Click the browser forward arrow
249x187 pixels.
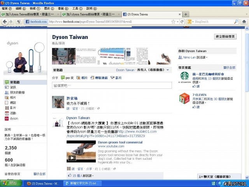[x=11, y=22]
